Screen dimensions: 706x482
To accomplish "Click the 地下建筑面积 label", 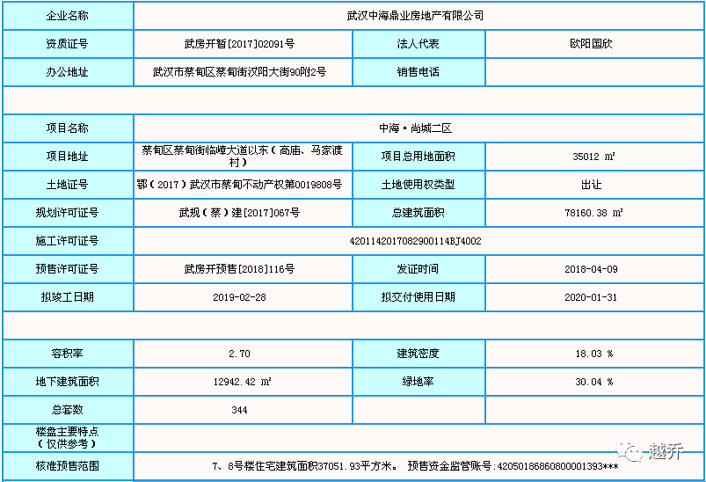I will coord(67,382).
